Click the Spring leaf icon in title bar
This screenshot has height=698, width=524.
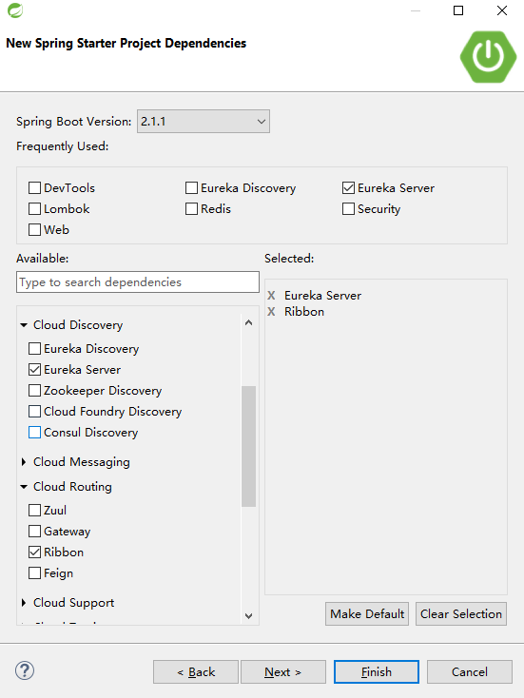point(15,10)
